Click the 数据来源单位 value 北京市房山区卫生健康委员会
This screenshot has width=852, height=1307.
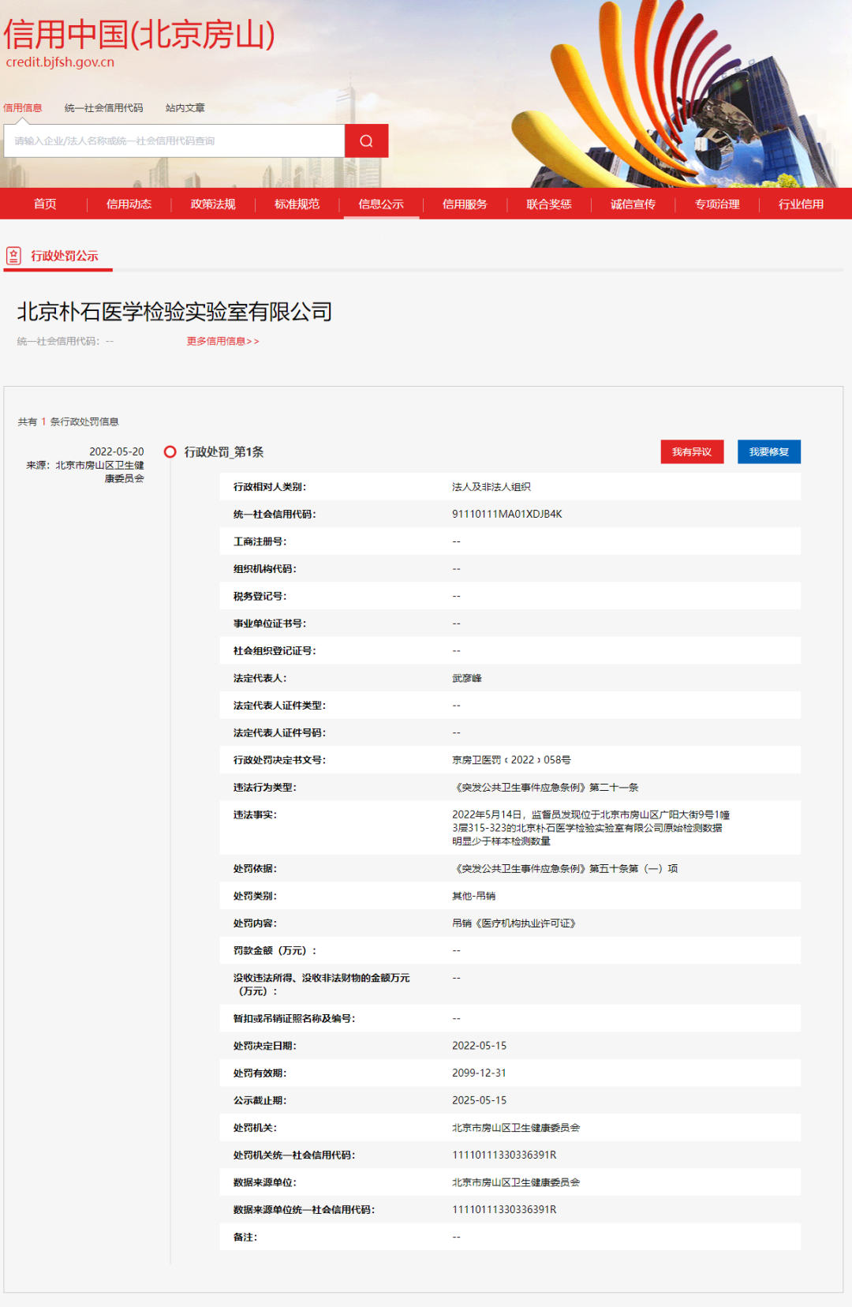pyautogui.click(x=516, y=1182)
